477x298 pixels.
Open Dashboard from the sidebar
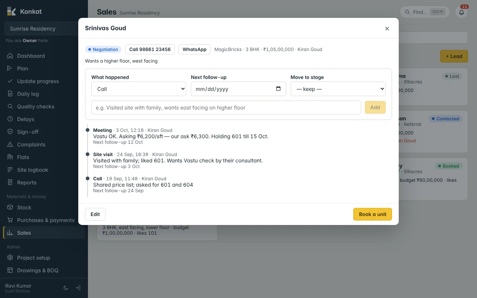click(x=44, y=56)
